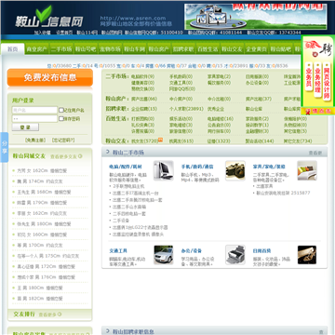Screen dimensions: 335x335
Task: Focus the password input field
Action: [34, 118]
